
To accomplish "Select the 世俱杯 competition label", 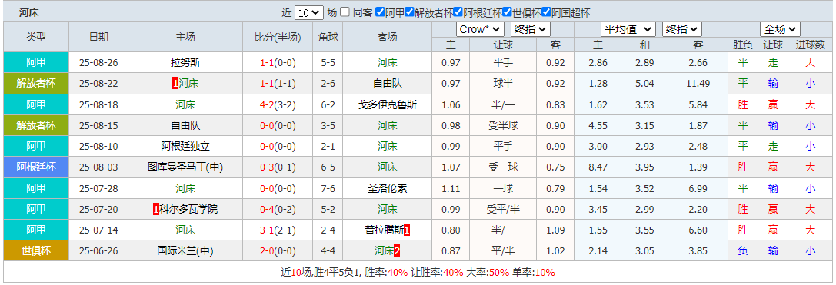I will [36, 251].
